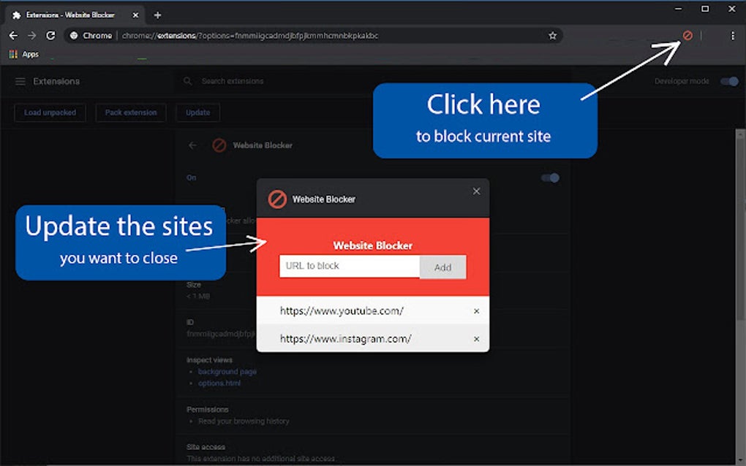Turn off the Website Blocker On toggle
The height and width of the screenshot is (466, 746).
[x=549, y=177]
